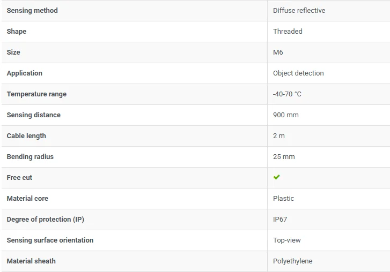Select the -40-70 °C value
The width and height of the screenshot is (390, 272).
(287, 94)
